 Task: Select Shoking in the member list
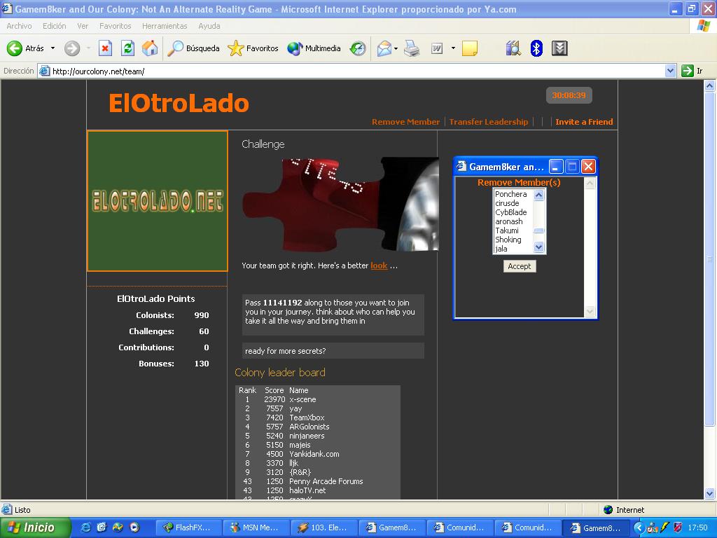pos(508,240)
